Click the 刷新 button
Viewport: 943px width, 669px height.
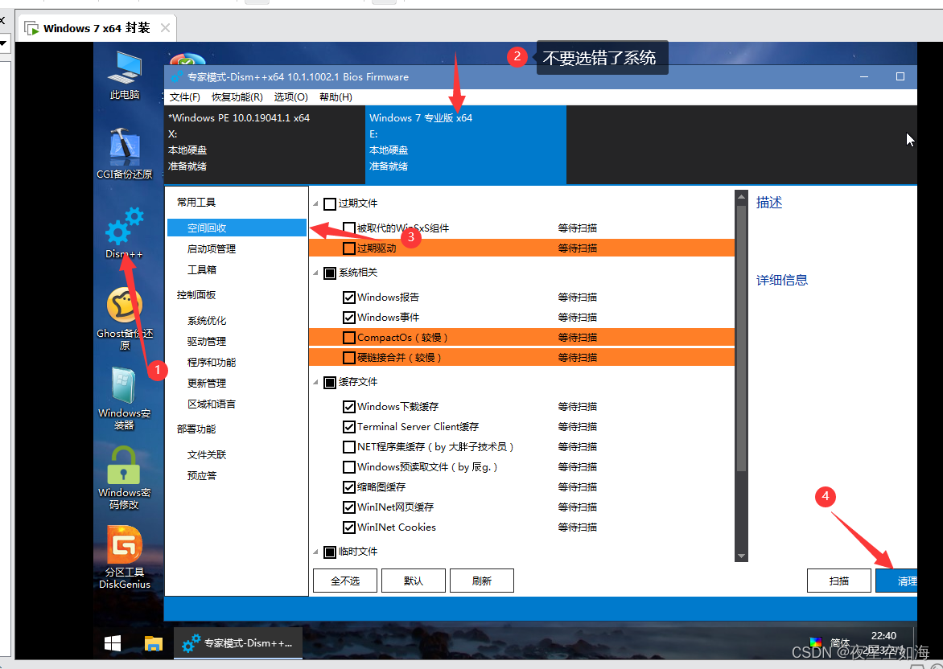[x=482, y=581]
